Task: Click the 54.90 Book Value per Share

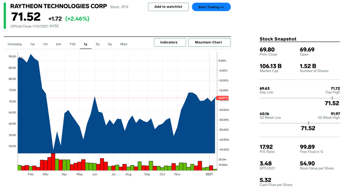Action: [x=307, y=163]
